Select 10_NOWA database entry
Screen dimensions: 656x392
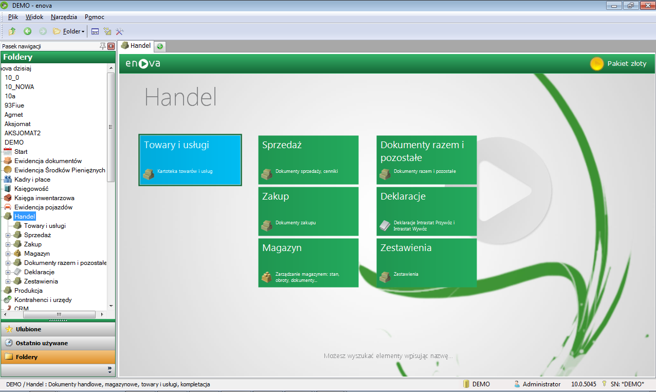pyautogui.click(x=20, y=87)
